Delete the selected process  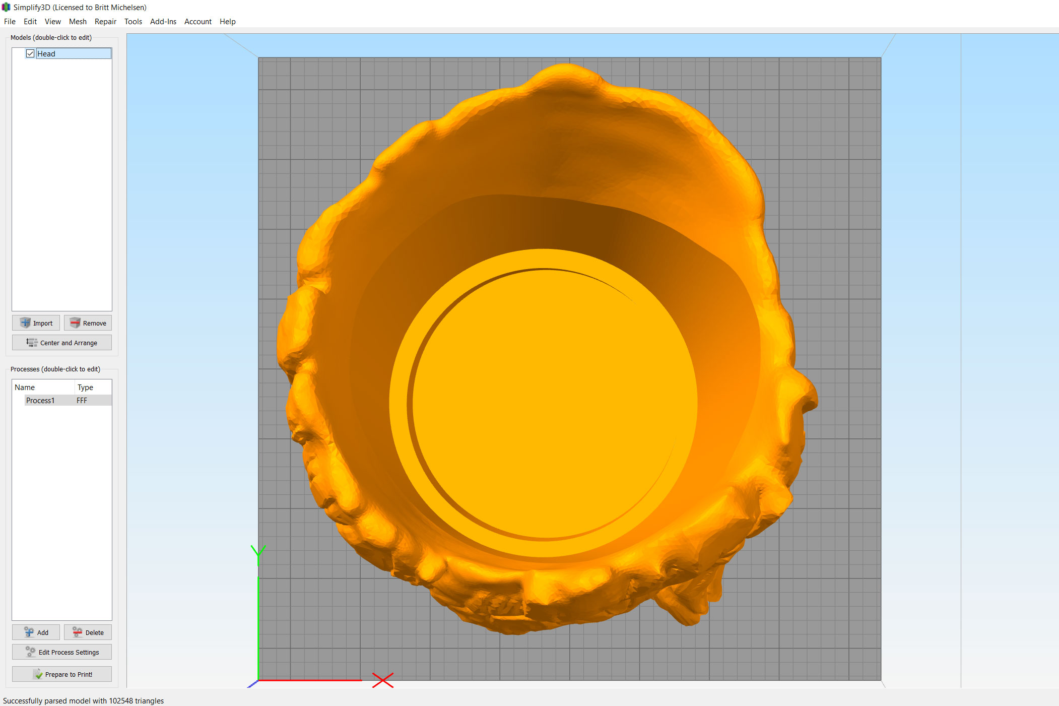pyautogui.click(x=88, y=632)
